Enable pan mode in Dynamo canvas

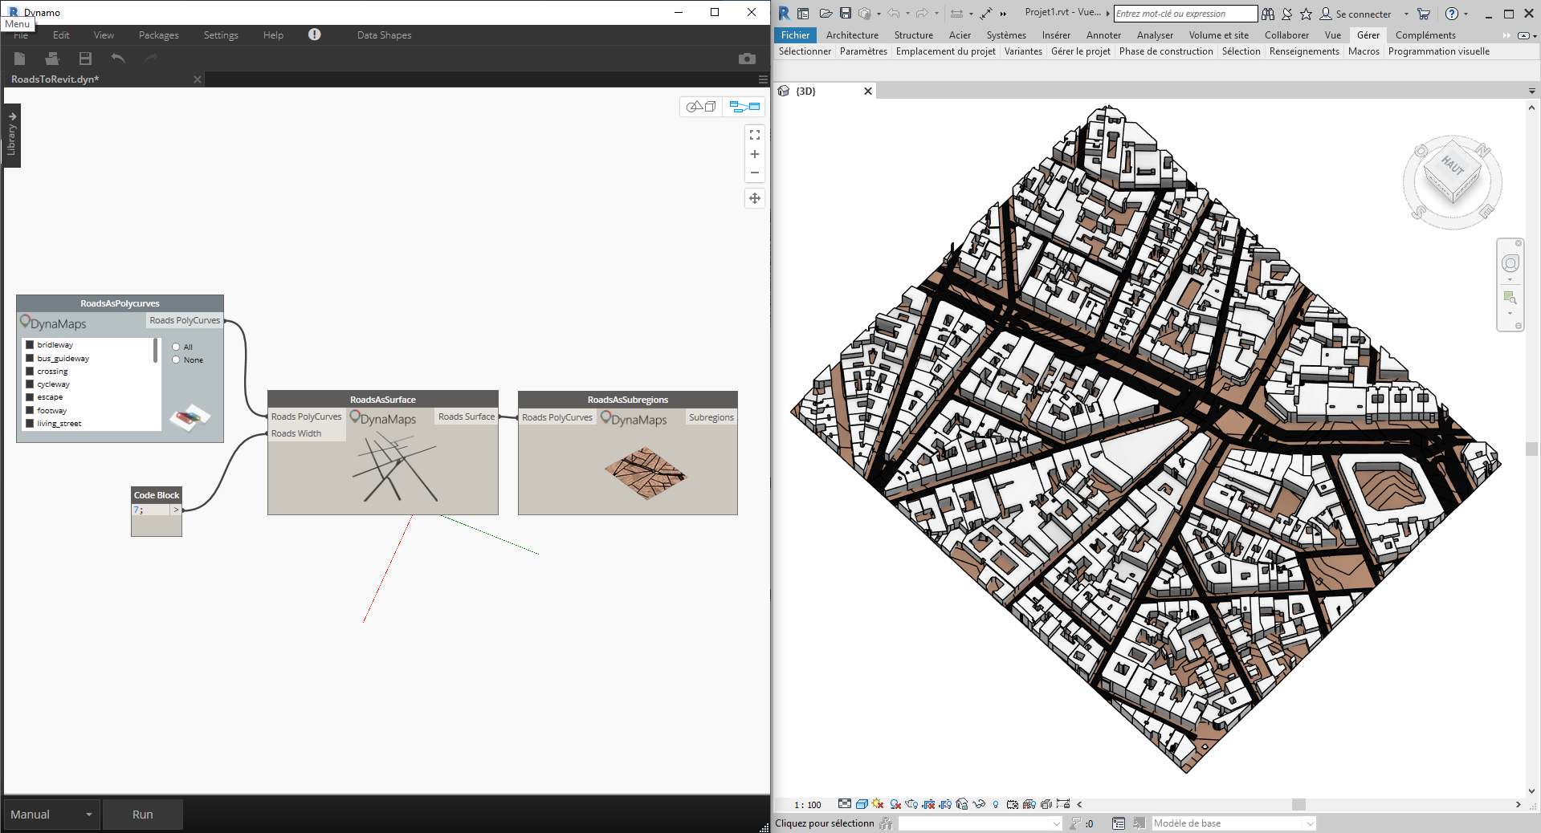(x=755, y=198)
